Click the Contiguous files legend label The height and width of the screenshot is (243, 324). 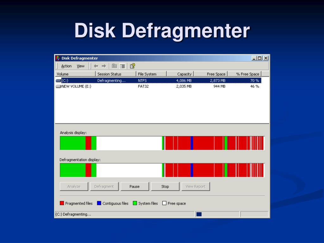(x=115, y=203)
